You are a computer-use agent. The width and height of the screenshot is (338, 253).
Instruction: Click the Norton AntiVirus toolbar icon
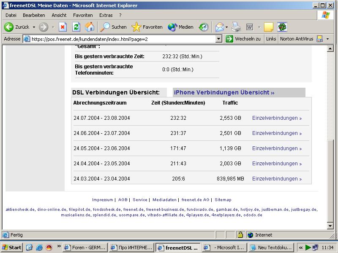click(319, 39)
